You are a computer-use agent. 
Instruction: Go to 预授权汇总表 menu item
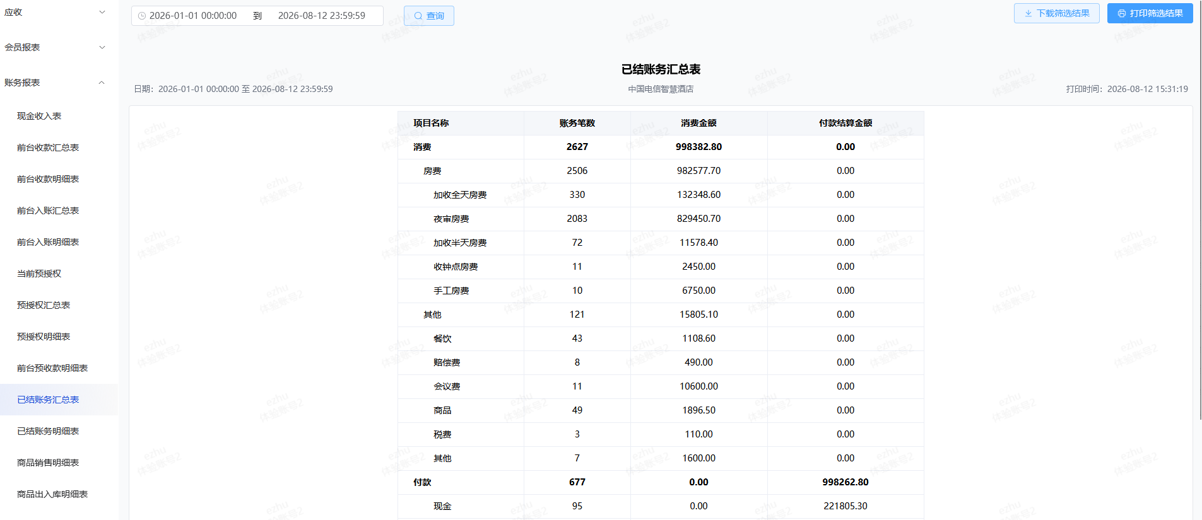44,305
